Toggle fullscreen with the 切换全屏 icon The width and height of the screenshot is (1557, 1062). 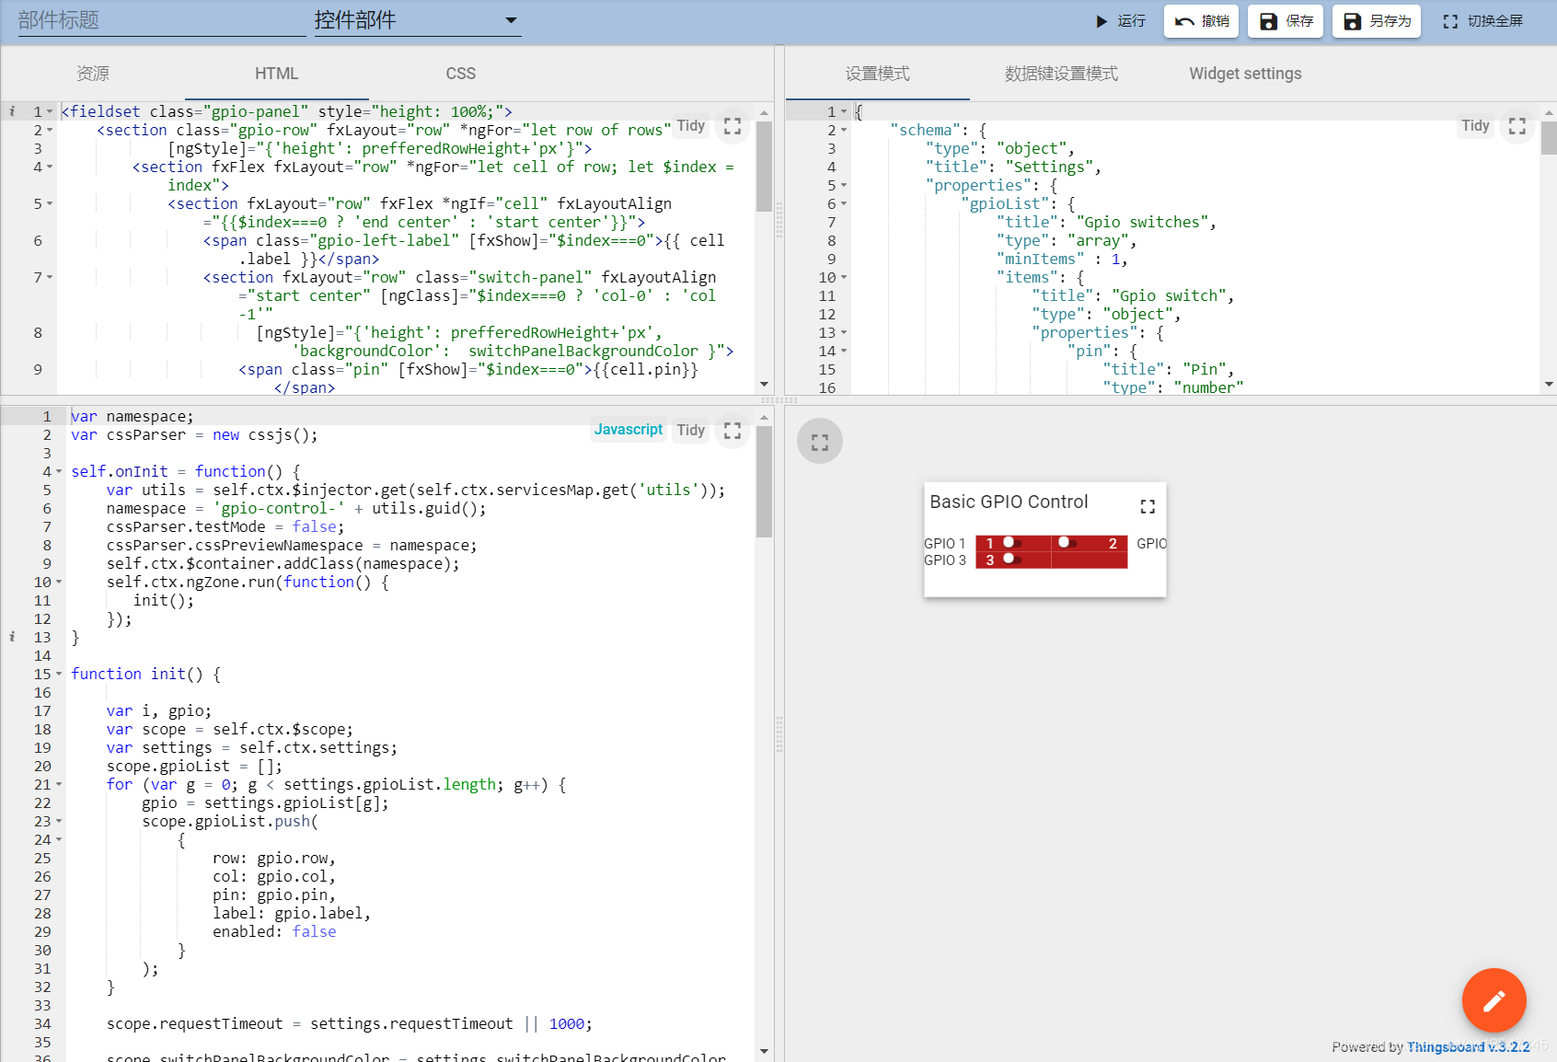pyautogui.click(x=1450, y=21)
